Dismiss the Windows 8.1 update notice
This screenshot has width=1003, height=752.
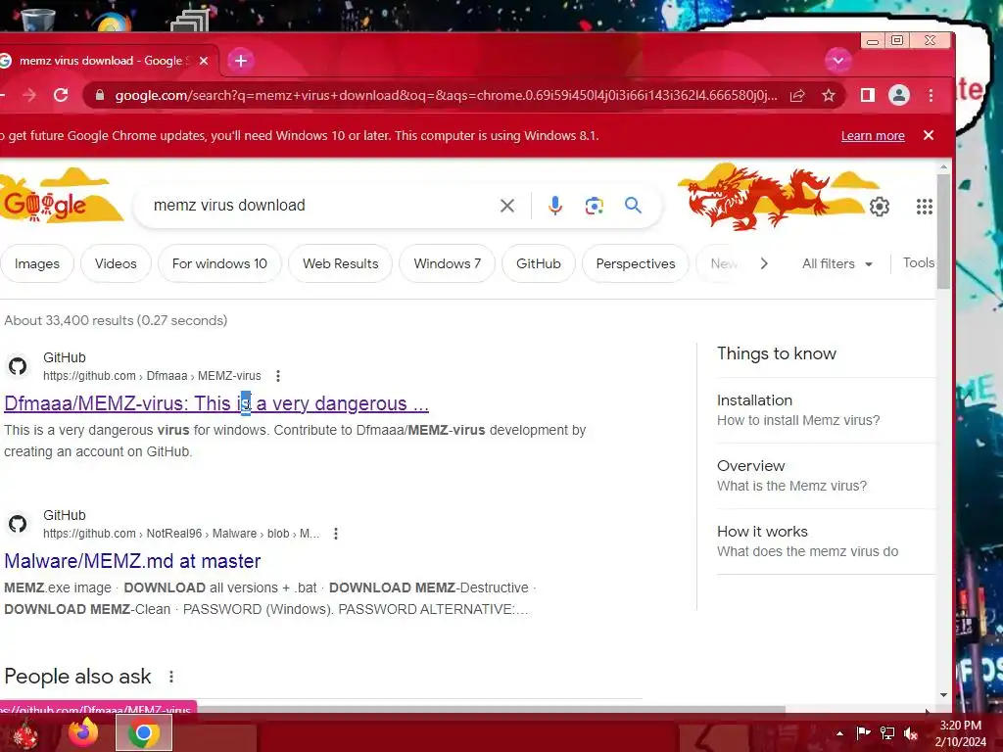tap(929, 135)
